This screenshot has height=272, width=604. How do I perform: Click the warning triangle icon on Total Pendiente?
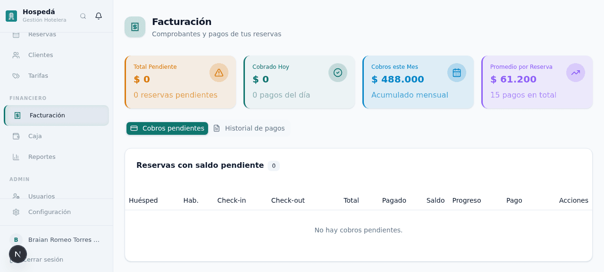click(219, 73)
